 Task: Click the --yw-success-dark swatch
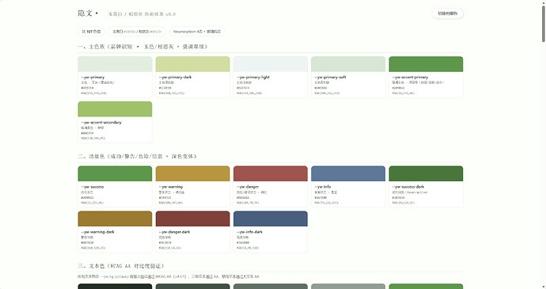pos(426,187)
